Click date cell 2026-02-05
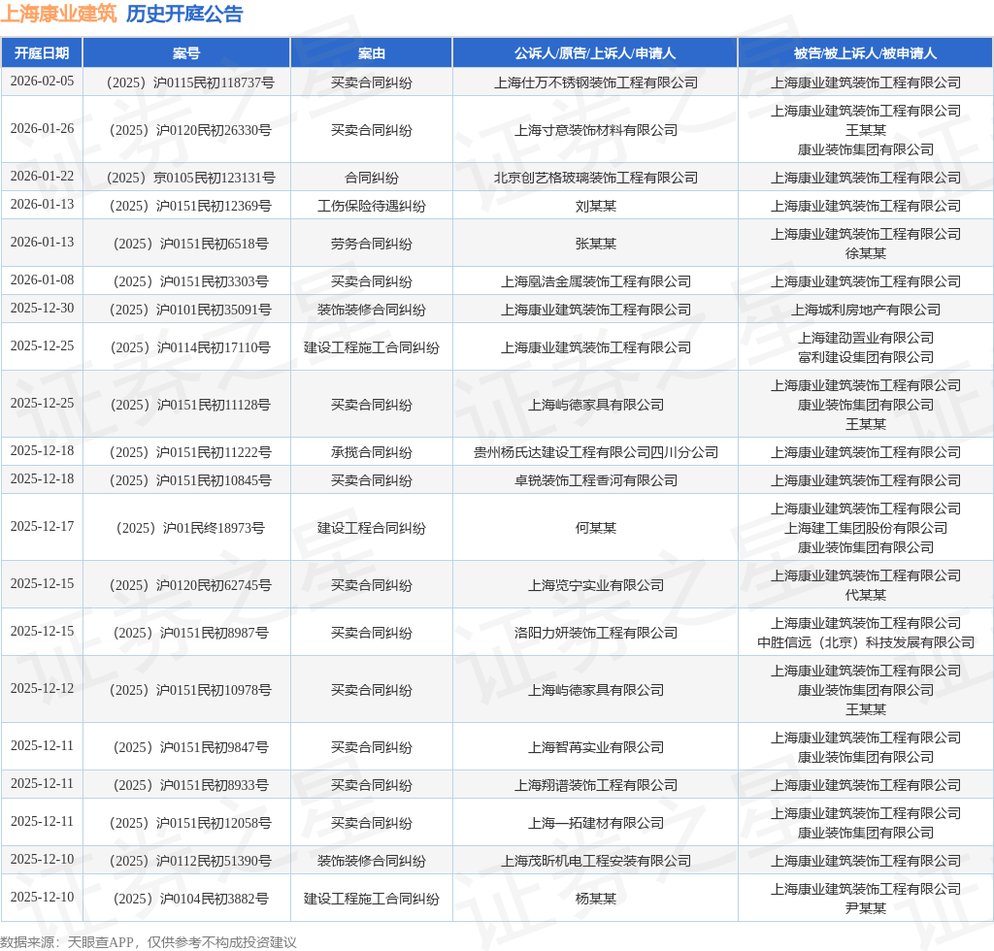Image resolution: width=994 pixels, height=951 pixels. tap(42, 82)
